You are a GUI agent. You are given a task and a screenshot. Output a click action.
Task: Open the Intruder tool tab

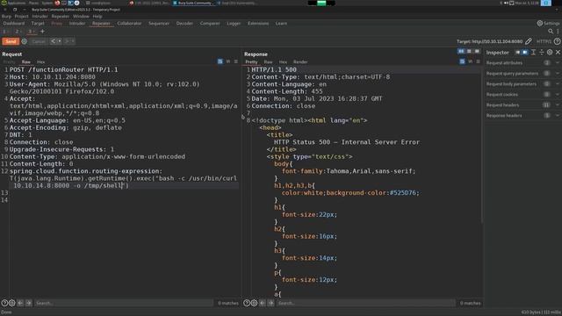click(77, 24)
